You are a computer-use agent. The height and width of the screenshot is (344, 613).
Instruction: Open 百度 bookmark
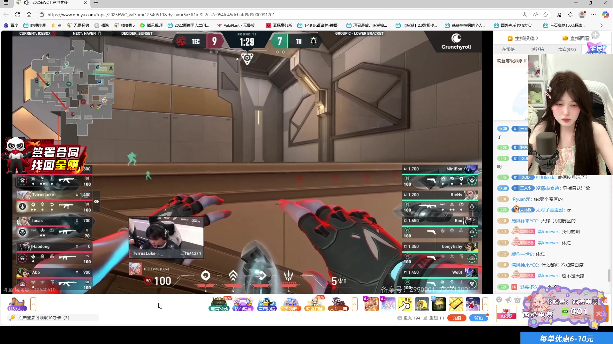pos(11,25)
